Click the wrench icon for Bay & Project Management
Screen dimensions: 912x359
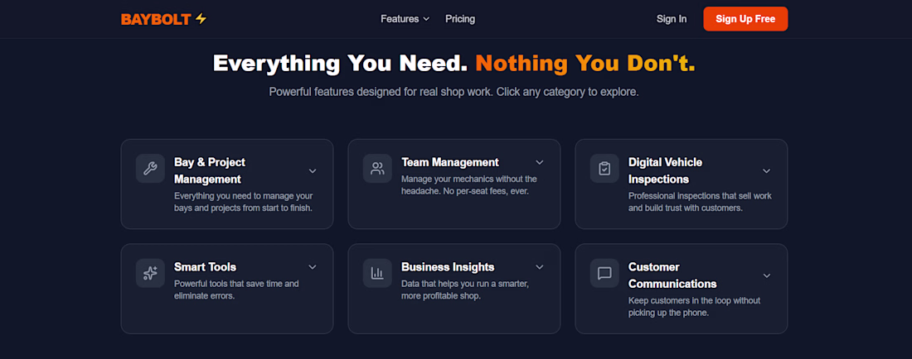click(150, 169)
